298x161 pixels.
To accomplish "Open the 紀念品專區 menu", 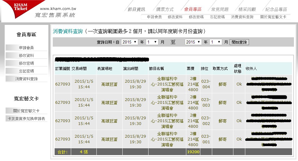I will [x=276, y=9].
